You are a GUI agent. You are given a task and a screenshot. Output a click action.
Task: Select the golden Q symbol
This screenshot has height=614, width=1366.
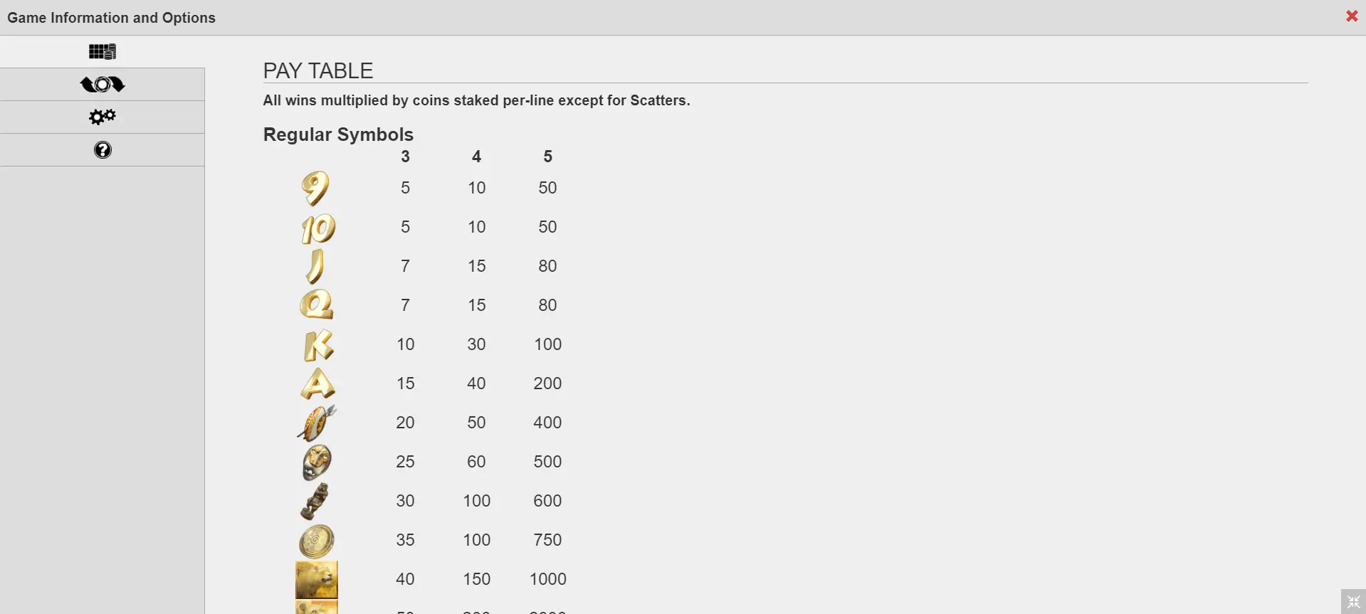point(317,305)
